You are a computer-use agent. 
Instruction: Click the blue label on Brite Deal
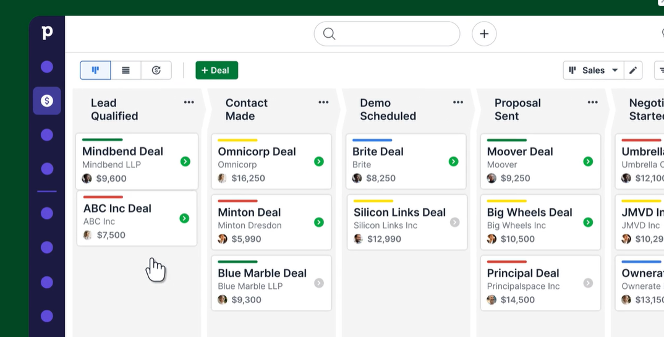click(372, 140)
